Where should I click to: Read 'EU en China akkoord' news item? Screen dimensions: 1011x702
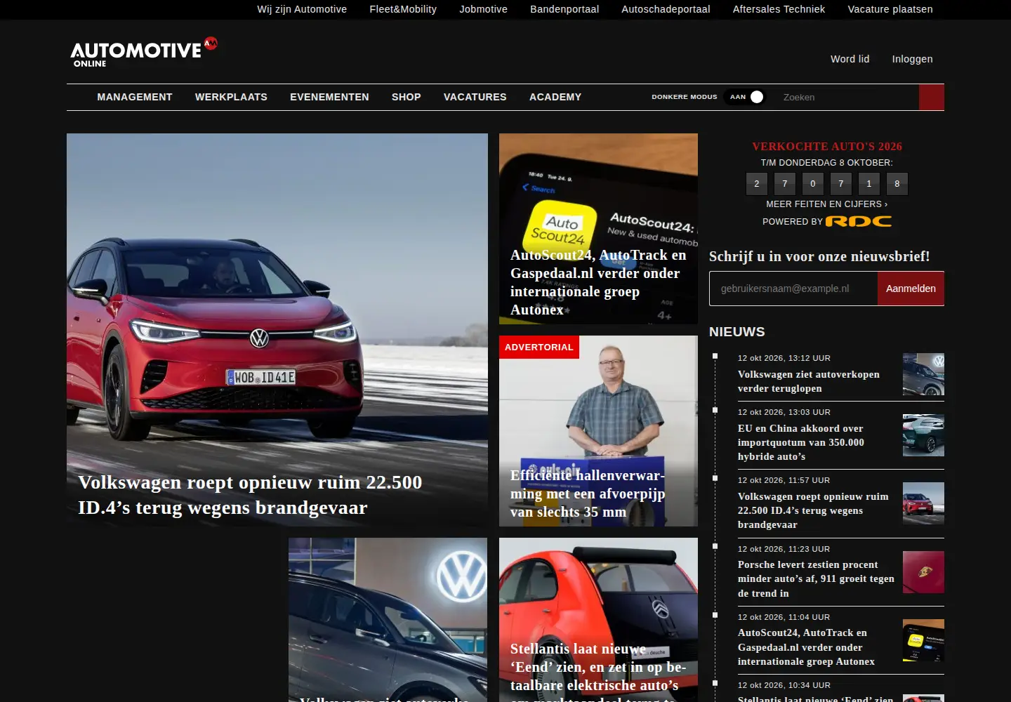coord(801,442)
